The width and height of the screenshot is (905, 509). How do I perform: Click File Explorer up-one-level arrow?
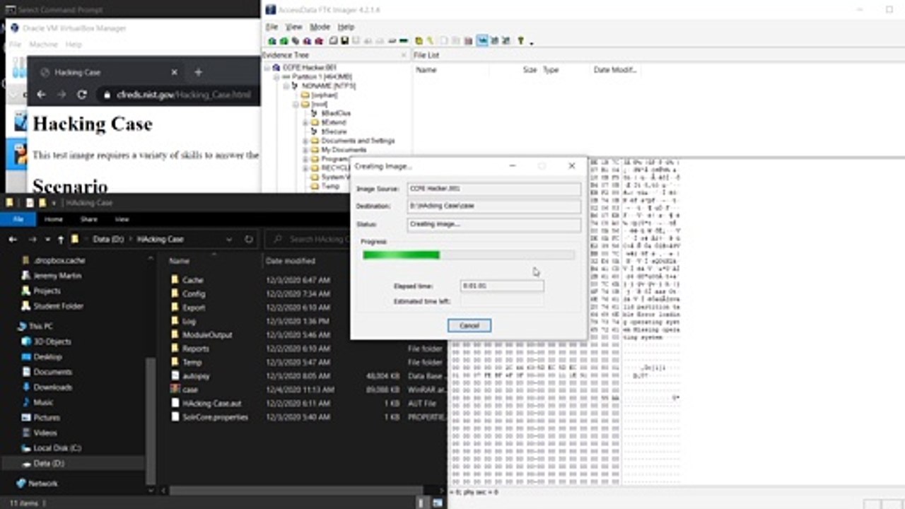point(60,240)
